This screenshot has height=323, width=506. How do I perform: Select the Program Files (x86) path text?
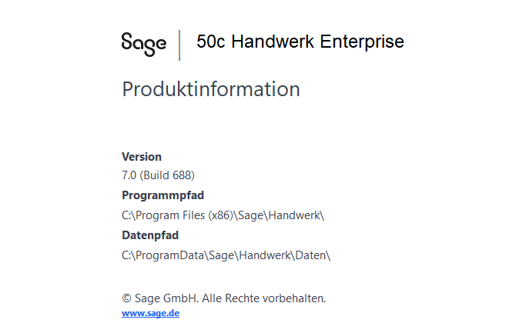tap(223, 215)
